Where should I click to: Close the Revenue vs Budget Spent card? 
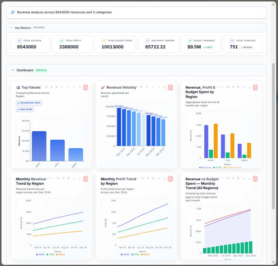click(255, 179)
